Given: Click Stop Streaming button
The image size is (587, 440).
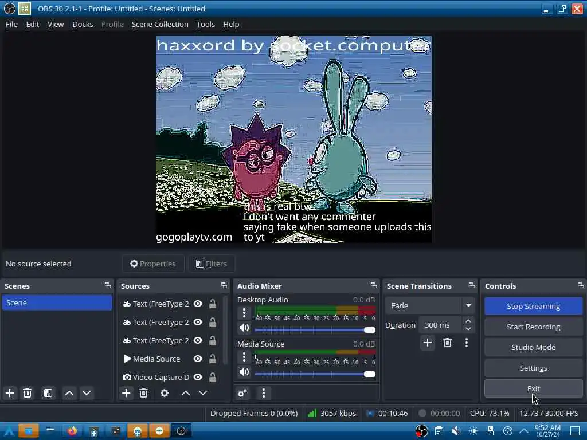Looking at the screenshot, I should 534,306.
